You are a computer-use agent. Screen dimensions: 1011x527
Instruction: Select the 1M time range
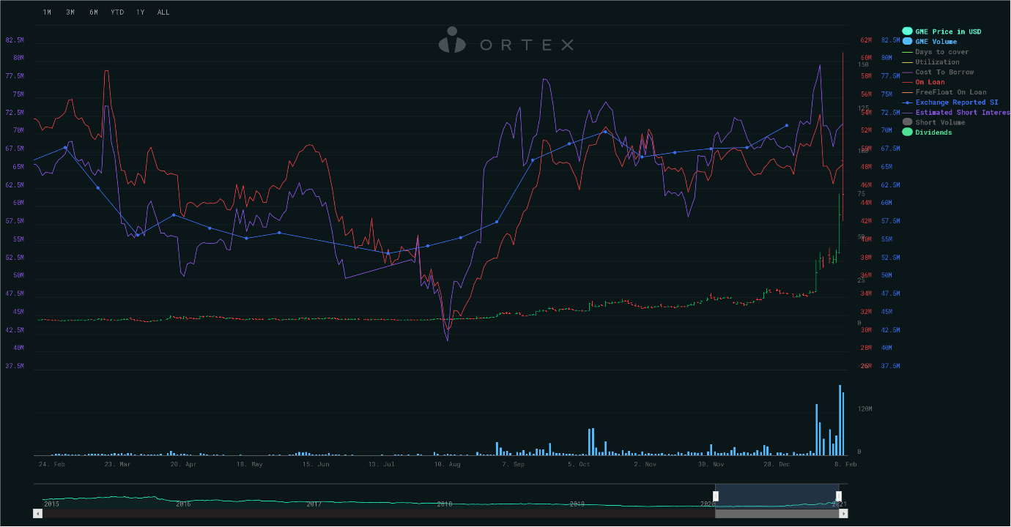[47, 12]
